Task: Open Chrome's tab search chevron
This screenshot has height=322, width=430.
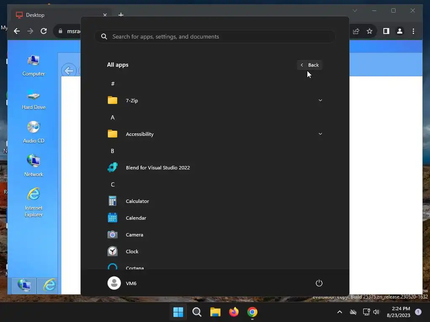Action: coord(355,10)
